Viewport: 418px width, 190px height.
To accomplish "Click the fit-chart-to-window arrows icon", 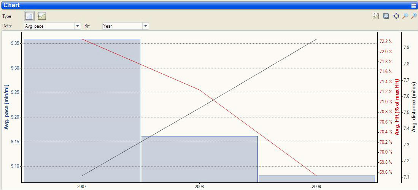I will click(396, 16).
